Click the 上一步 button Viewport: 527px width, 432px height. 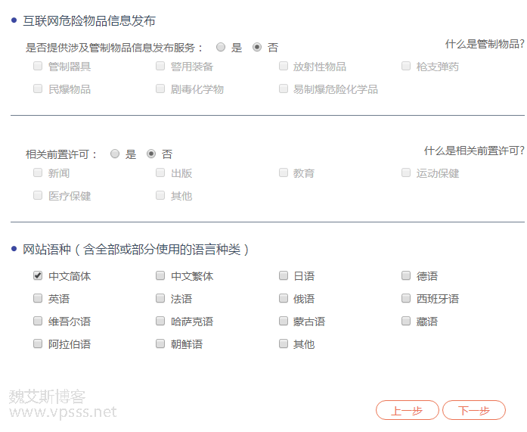click(407, 410)
